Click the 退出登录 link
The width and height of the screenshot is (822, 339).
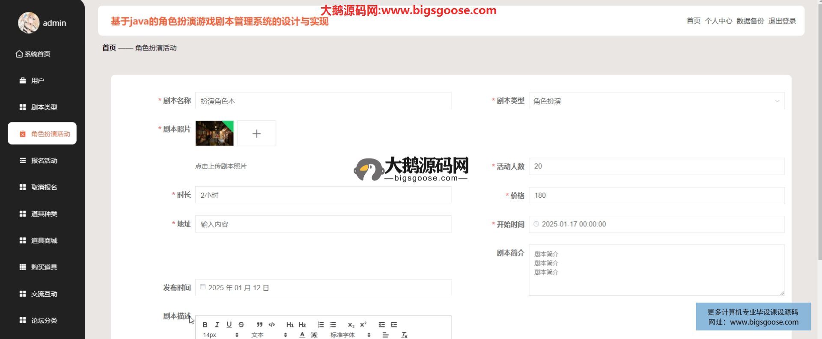coord(782,21)
